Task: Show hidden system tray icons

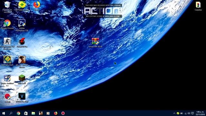Action: [x=174, y=113]
